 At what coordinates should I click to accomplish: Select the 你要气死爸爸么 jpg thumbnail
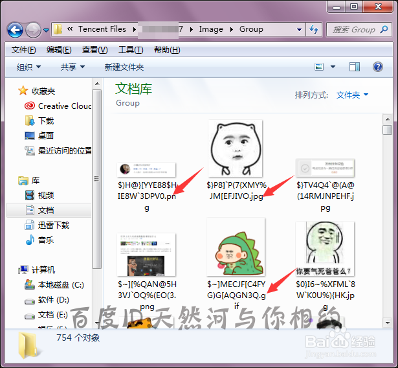(x=325, y=249)
